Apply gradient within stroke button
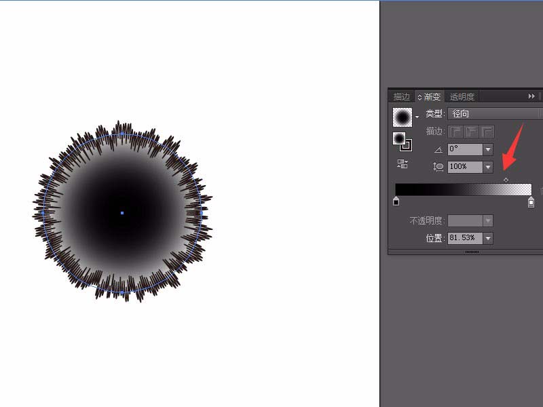Viewport: 543px width, 407px height. click(455, 132)
